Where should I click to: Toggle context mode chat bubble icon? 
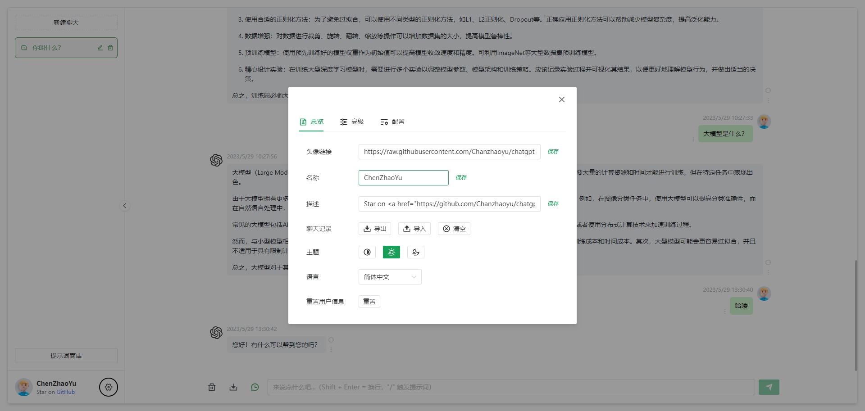coord(255,387)
